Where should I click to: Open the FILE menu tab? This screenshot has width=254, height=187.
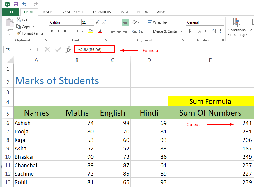coord(10,12)
